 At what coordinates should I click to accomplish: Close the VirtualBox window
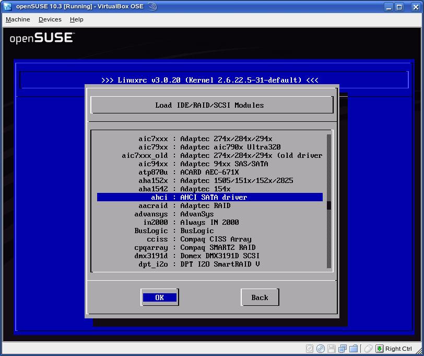[416, 7]
